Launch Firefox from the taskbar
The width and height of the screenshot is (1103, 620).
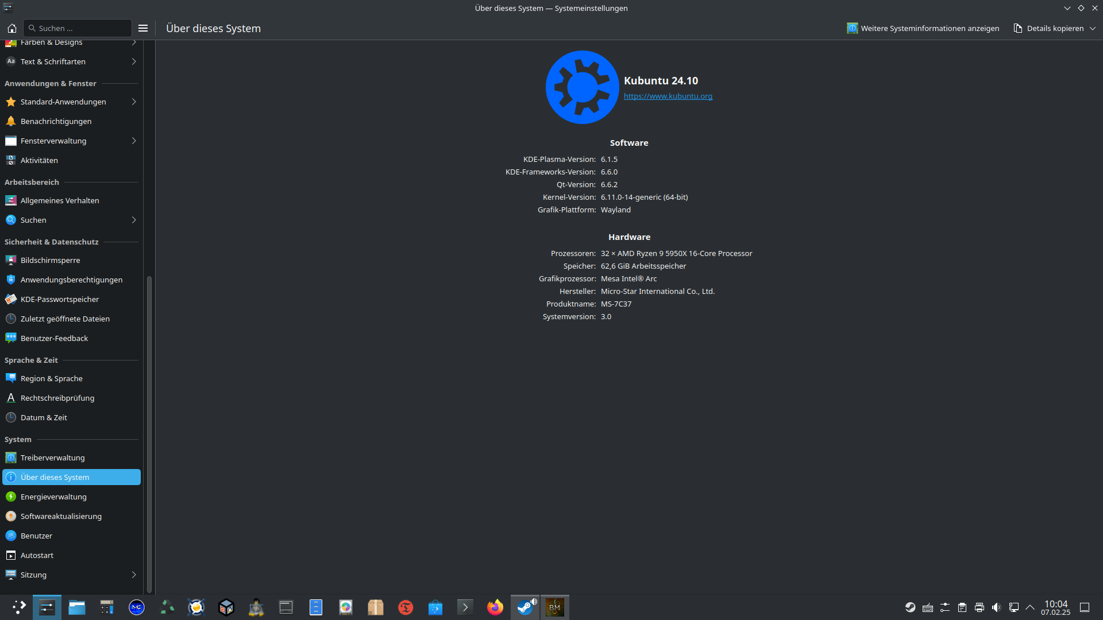click(495, 607)
